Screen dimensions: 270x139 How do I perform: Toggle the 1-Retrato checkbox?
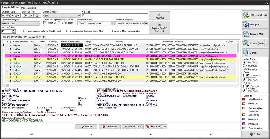[x=45, y=23]
